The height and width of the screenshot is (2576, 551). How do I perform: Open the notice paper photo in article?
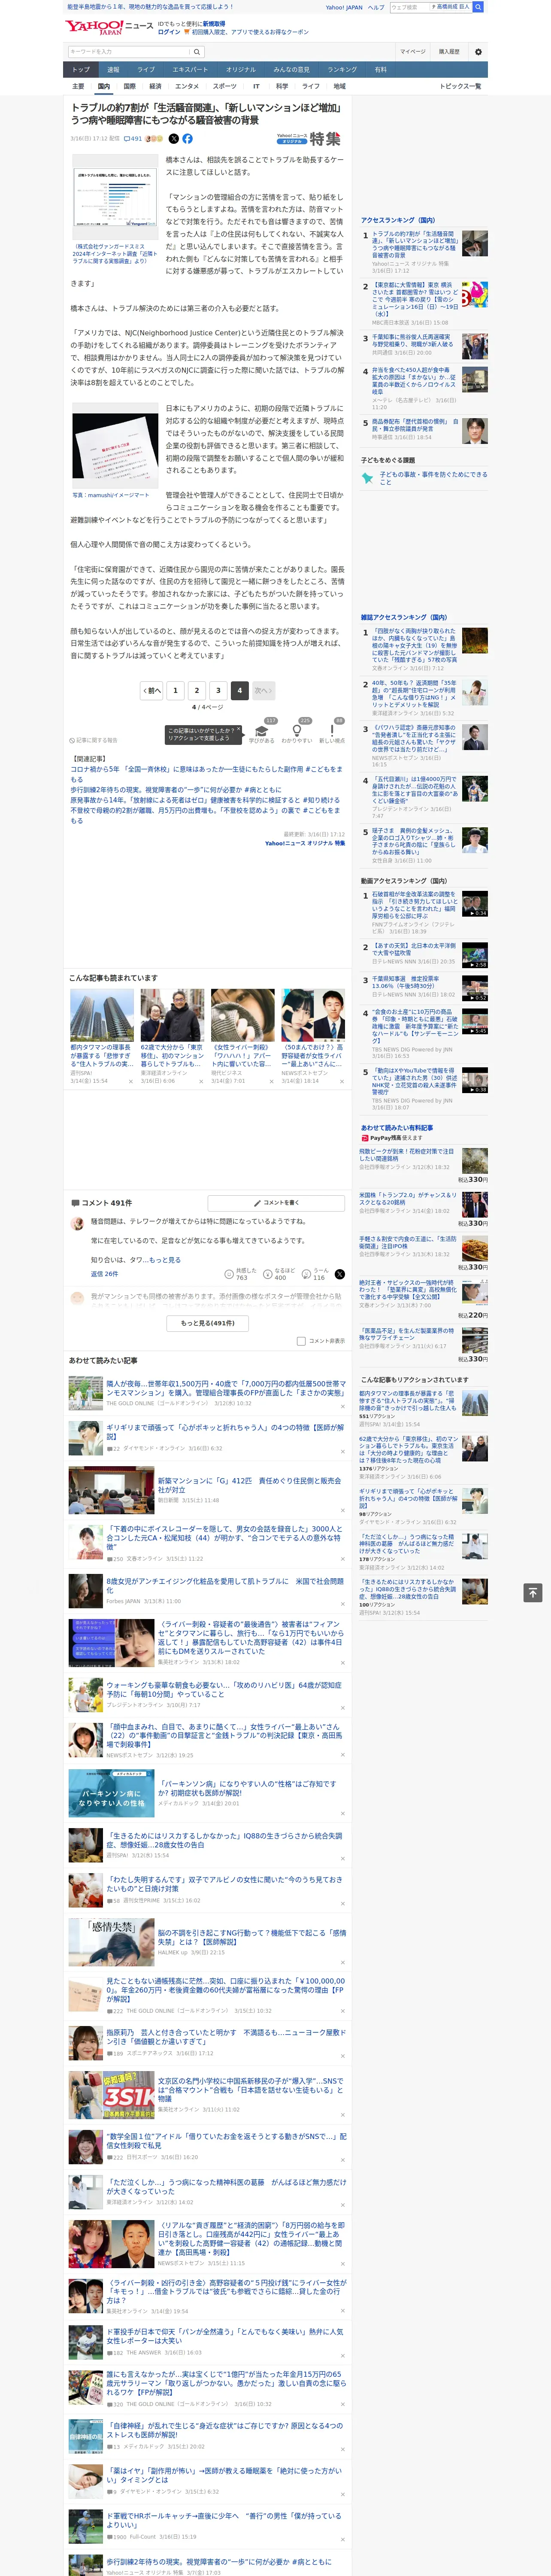(x=115, y=446)
